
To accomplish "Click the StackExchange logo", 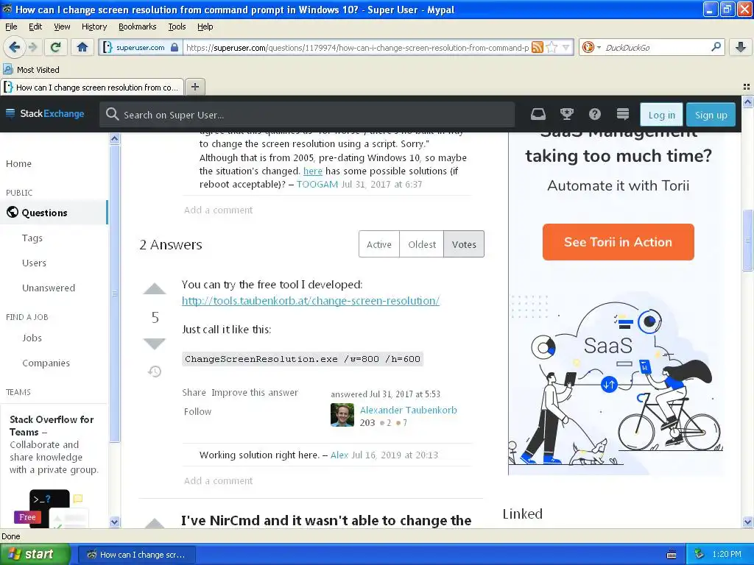I will coord(45,113).
